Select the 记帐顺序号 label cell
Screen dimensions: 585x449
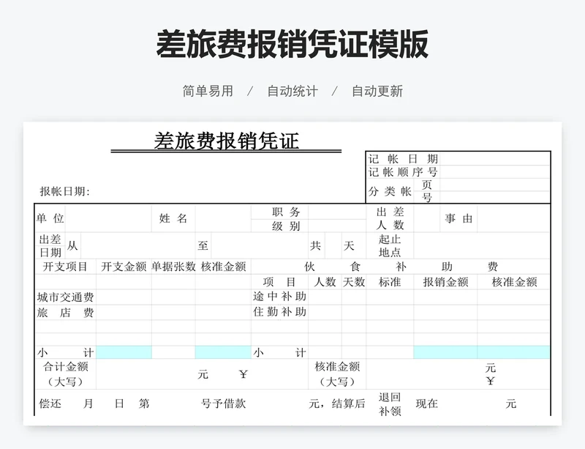(x=403, y=172)
